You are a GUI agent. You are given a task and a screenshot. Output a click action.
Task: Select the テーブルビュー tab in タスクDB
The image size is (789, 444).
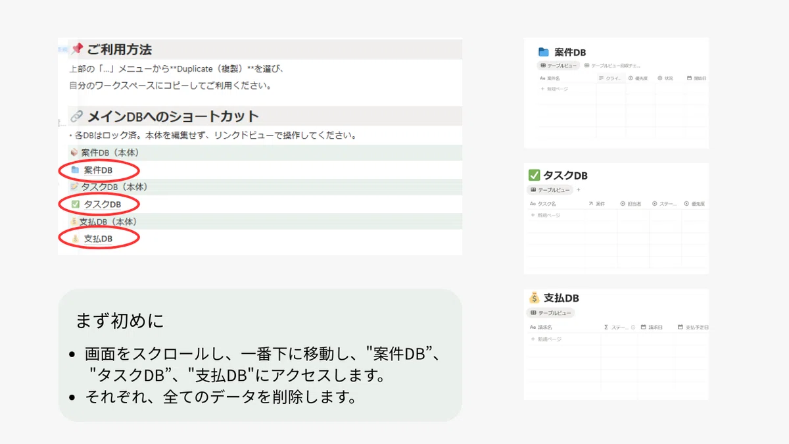coord(550,190)
